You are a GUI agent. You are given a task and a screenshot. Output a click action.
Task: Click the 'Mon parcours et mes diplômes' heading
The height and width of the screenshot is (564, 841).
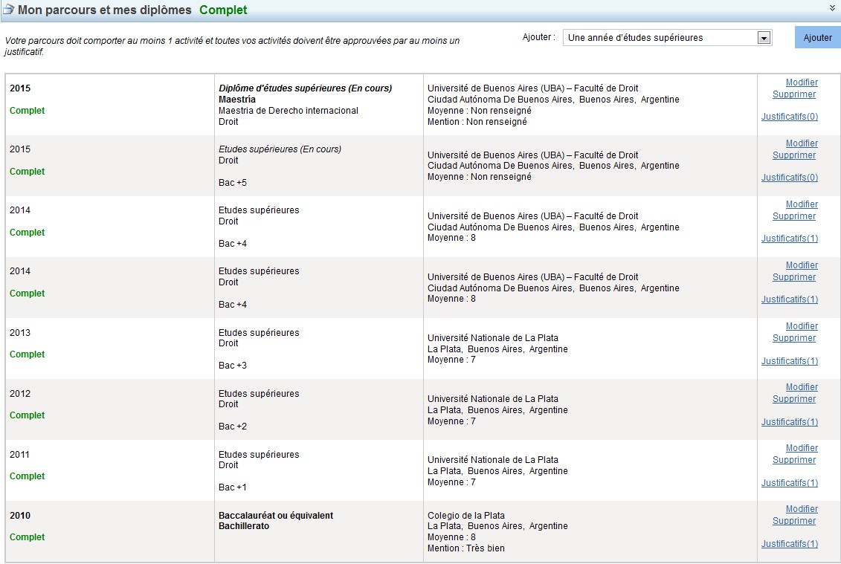[105, 10]
